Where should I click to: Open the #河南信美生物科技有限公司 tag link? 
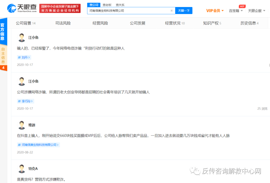tap(38, 145)
